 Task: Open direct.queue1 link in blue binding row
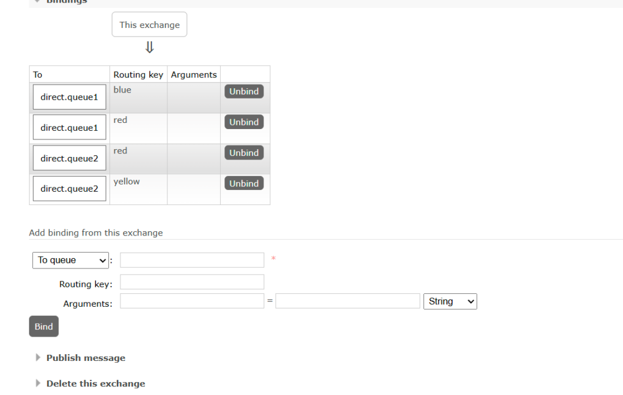[x=69, y=97]
